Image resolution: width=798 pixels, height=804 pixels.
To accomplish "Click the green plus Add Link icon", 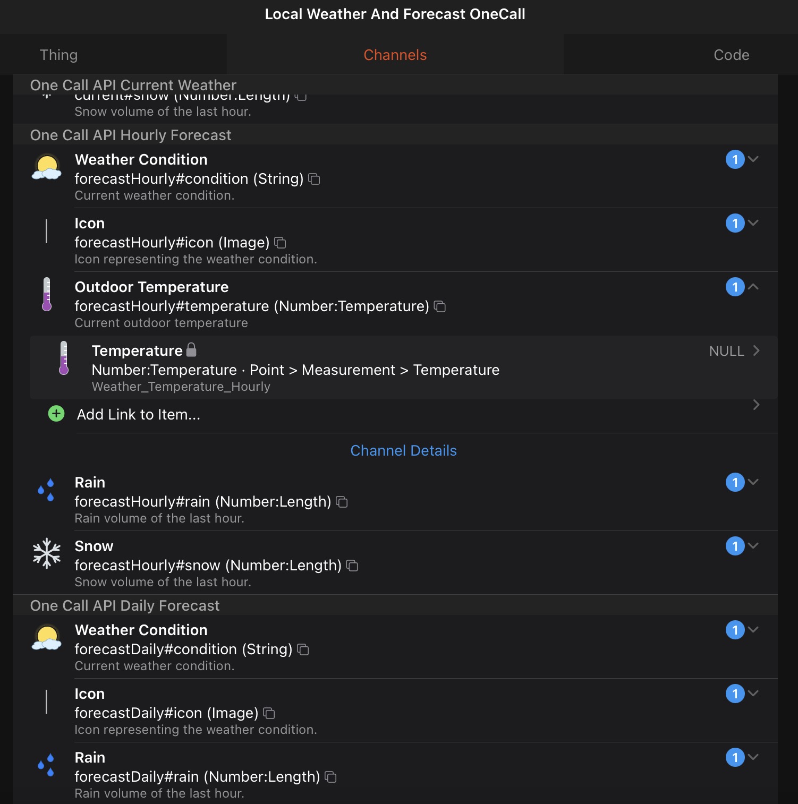I will click(56, 414).
